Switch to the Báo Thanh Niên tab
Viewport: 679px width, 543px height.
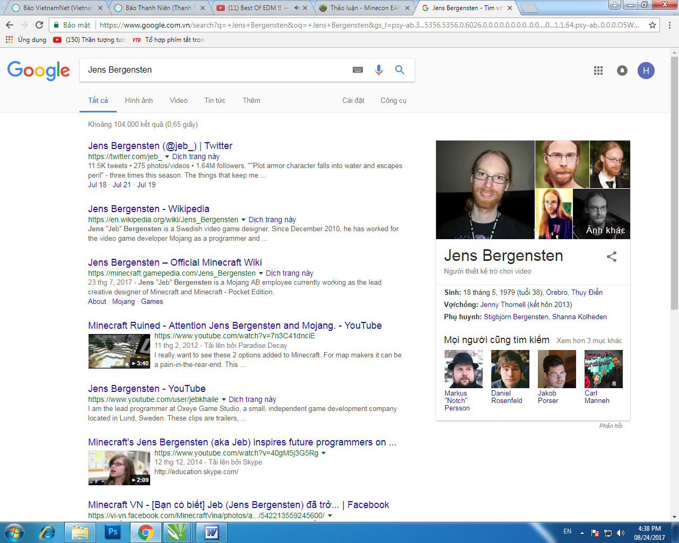pos(160,8)
